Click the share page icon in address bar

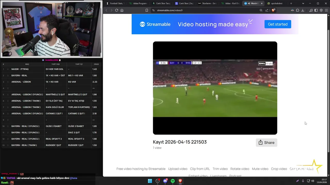tap(267, 10)
